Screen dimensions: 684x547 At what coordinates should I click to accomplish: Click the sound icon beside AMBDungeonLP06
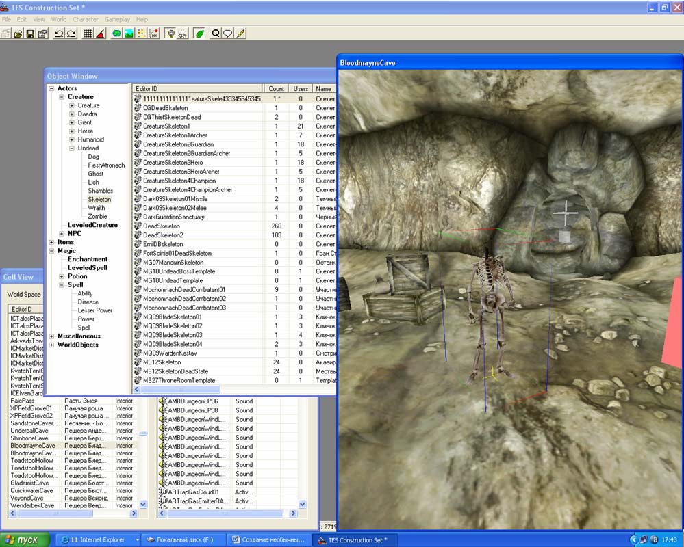pyautogui.click(x=163, y=401)
